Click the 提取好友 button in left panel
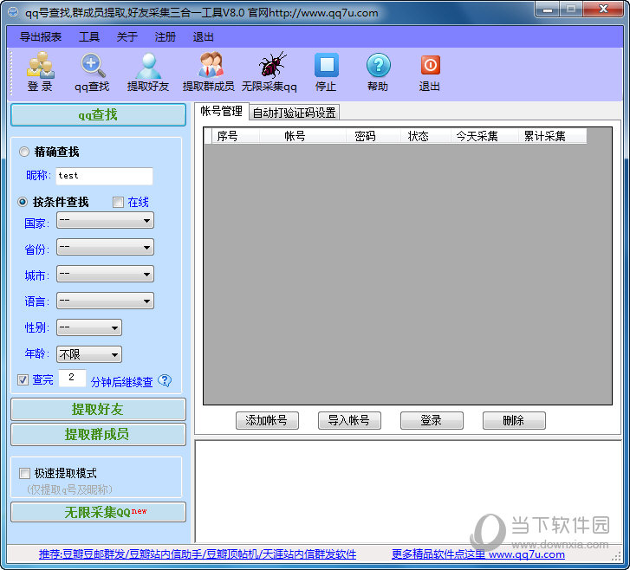The width and height of the screenshot is (630, 570). [x=98, y=410]
